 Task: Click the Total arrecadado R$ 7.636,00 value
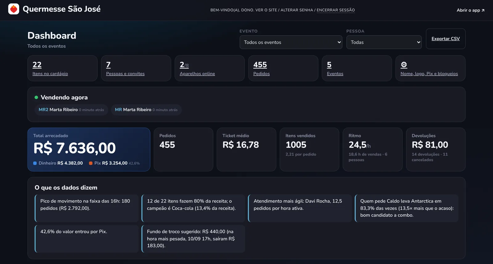coord(75,148)
